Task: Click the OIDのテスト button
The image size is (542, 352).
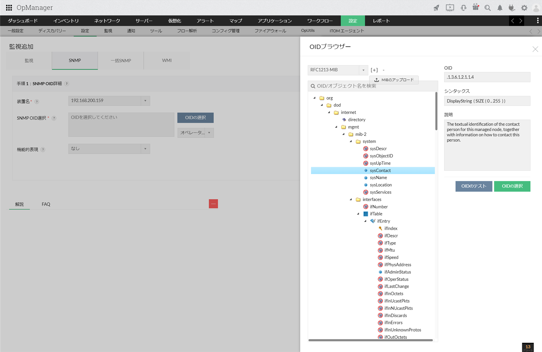Action: 474,186
